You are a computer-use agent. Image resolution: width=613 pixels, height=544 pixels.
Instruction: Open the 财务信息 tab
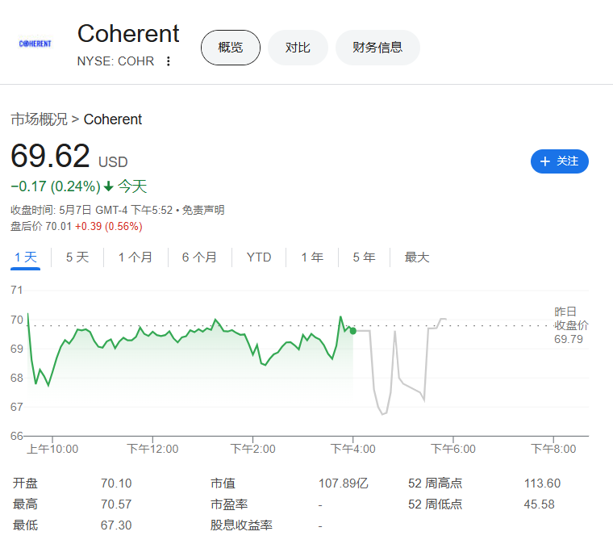(x=377, y=48)
